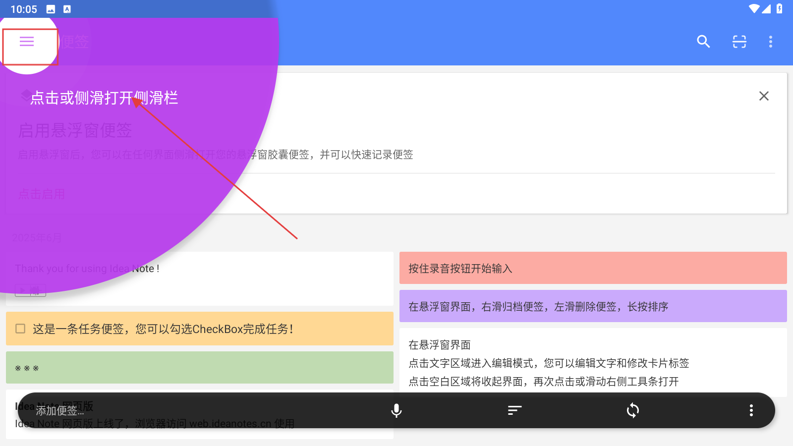Open the sort icon in bottom bar
This screenshot has height=446, width=793.
[514, 410]
